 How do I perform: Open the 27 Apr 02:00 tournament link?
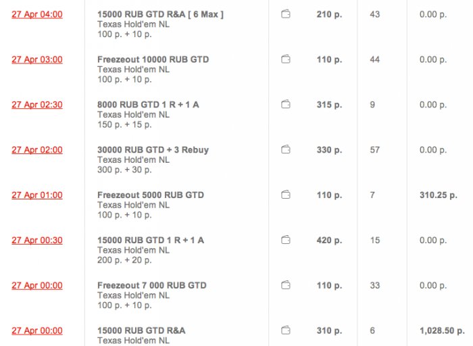37,150
